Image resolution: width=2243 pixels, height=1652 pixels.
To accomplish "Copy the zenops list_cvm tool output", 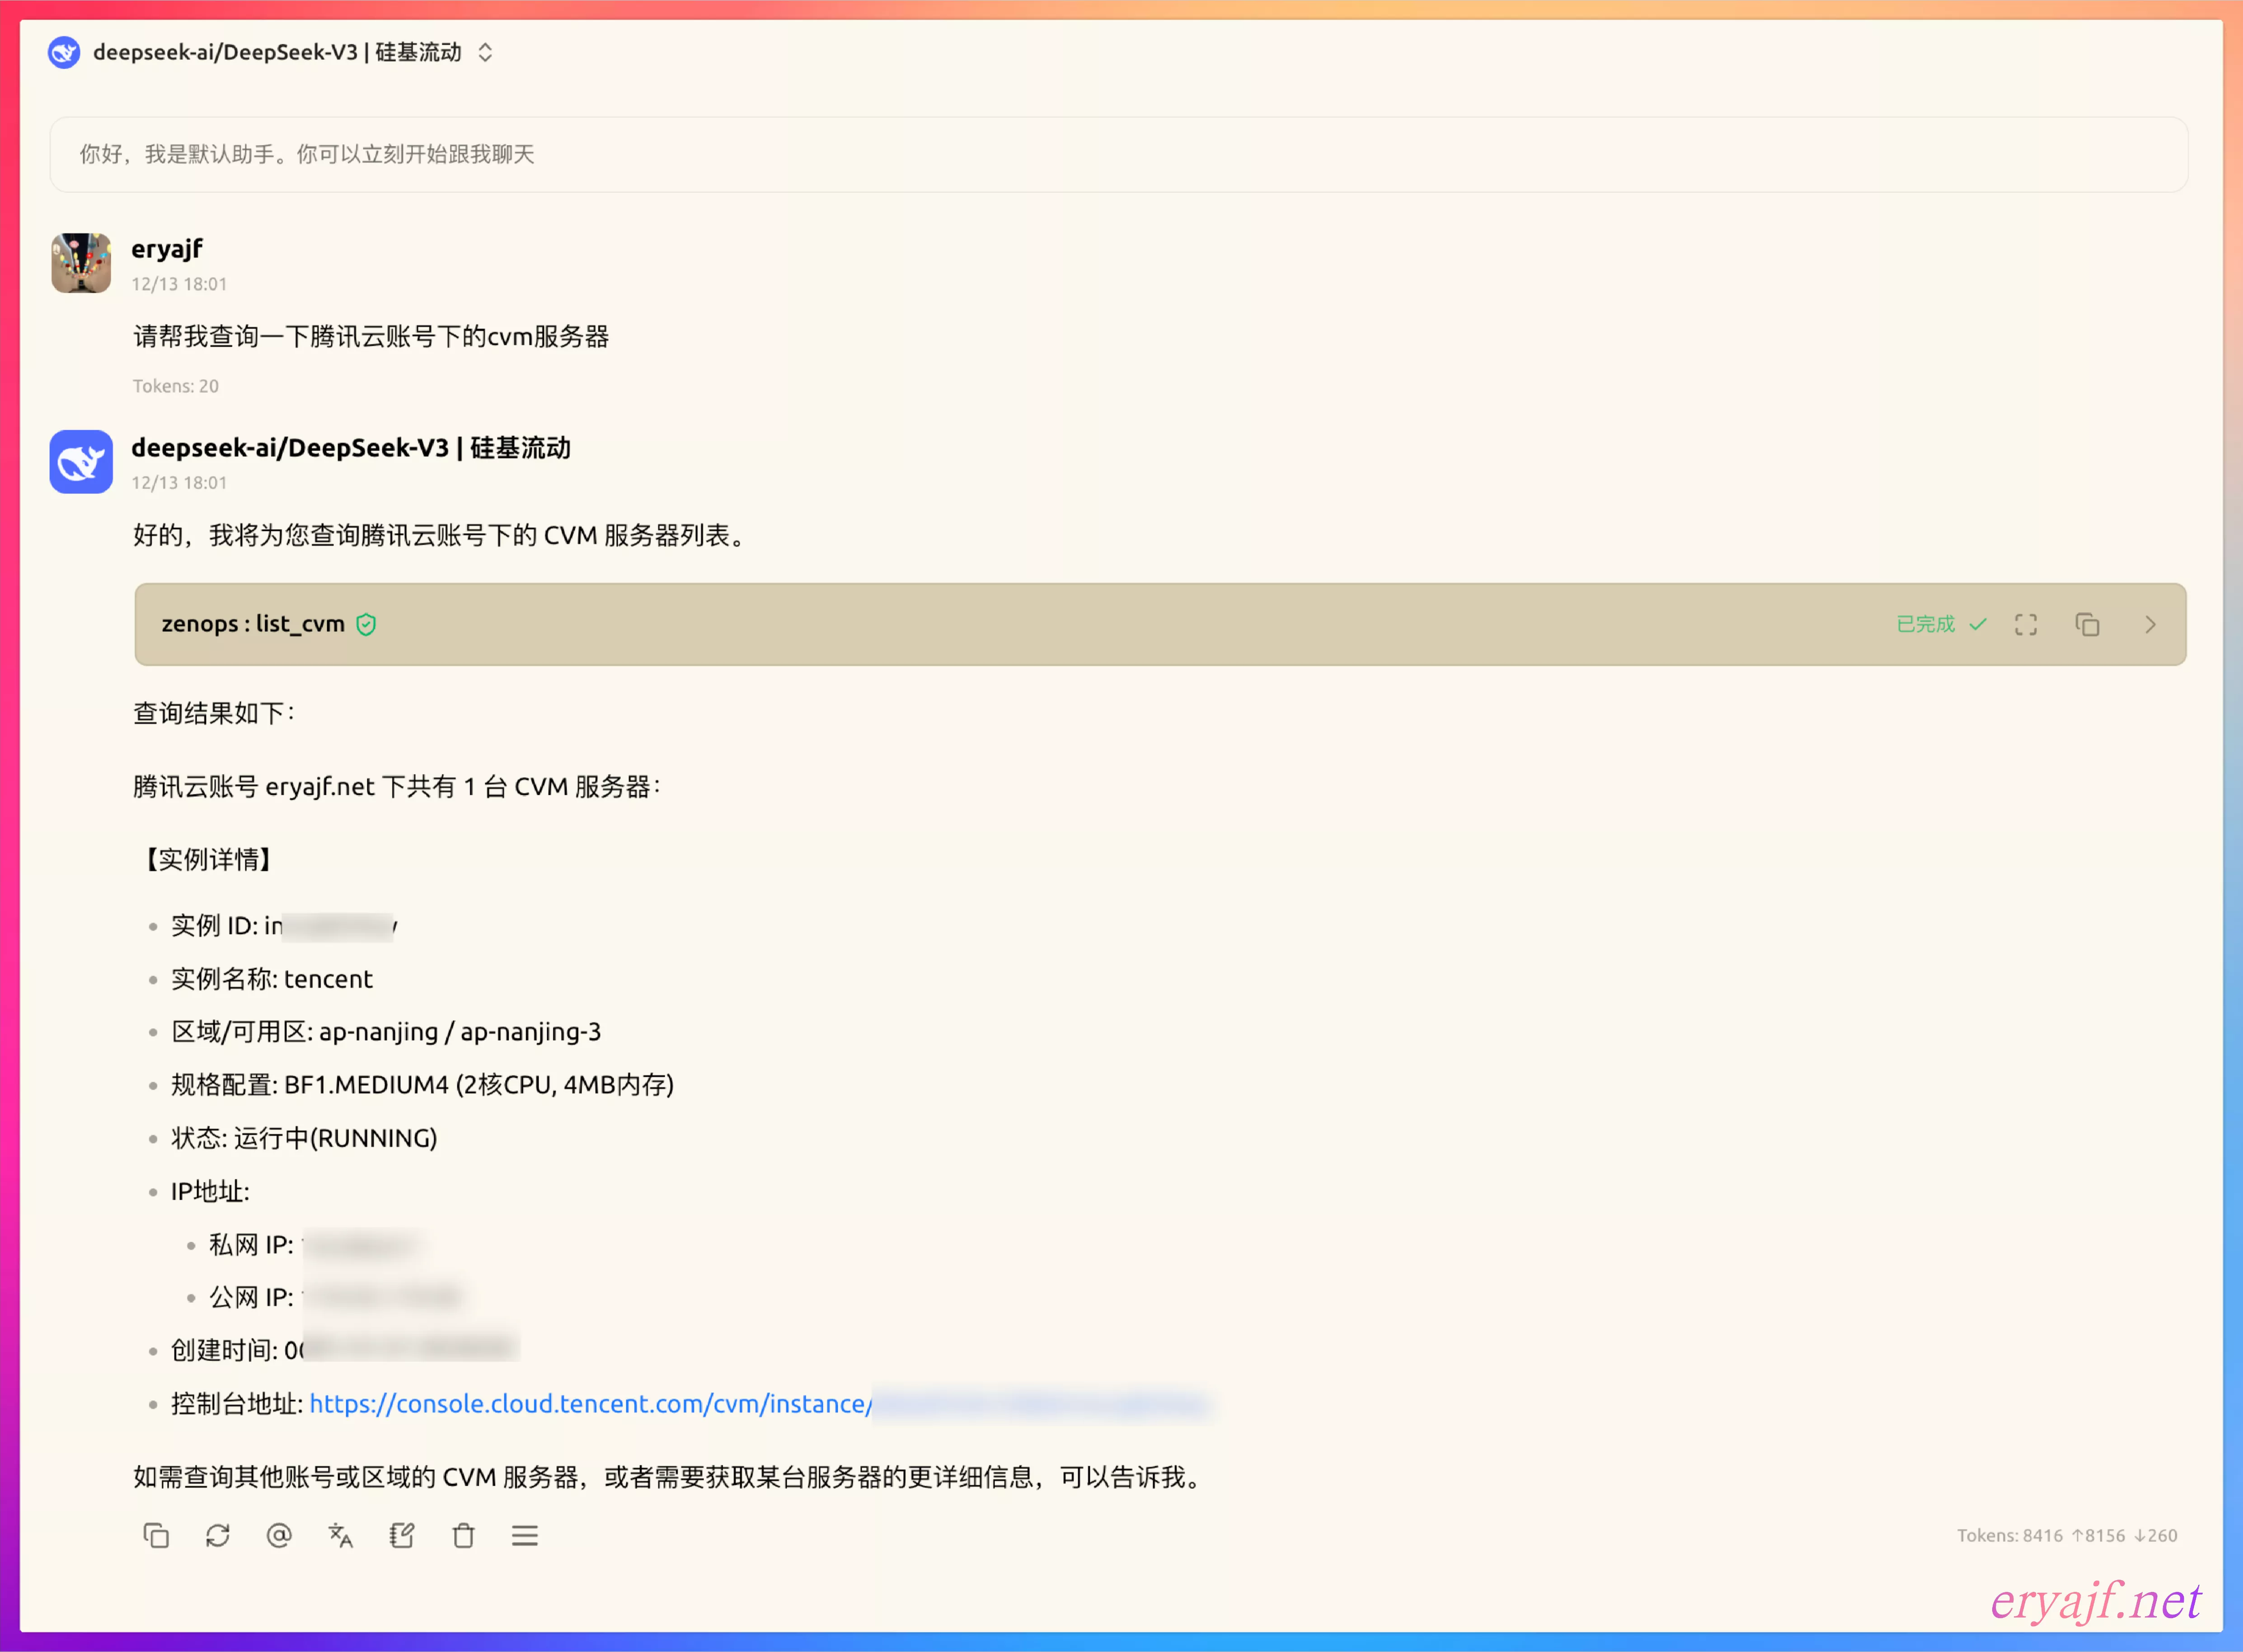I will click(2087, 624).
